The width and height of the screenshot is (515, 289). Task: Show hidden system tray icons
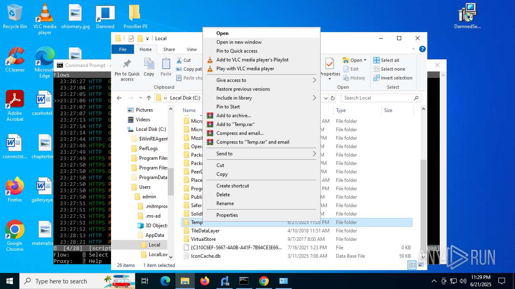point(434,281)
